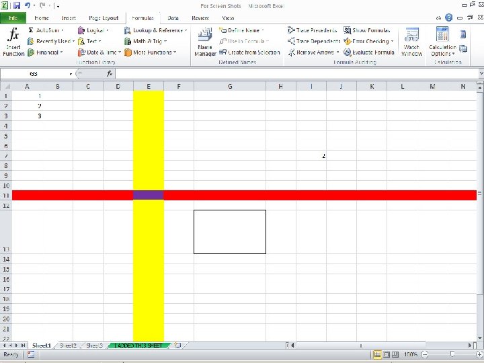Switch to Normal view

(377, 355)
